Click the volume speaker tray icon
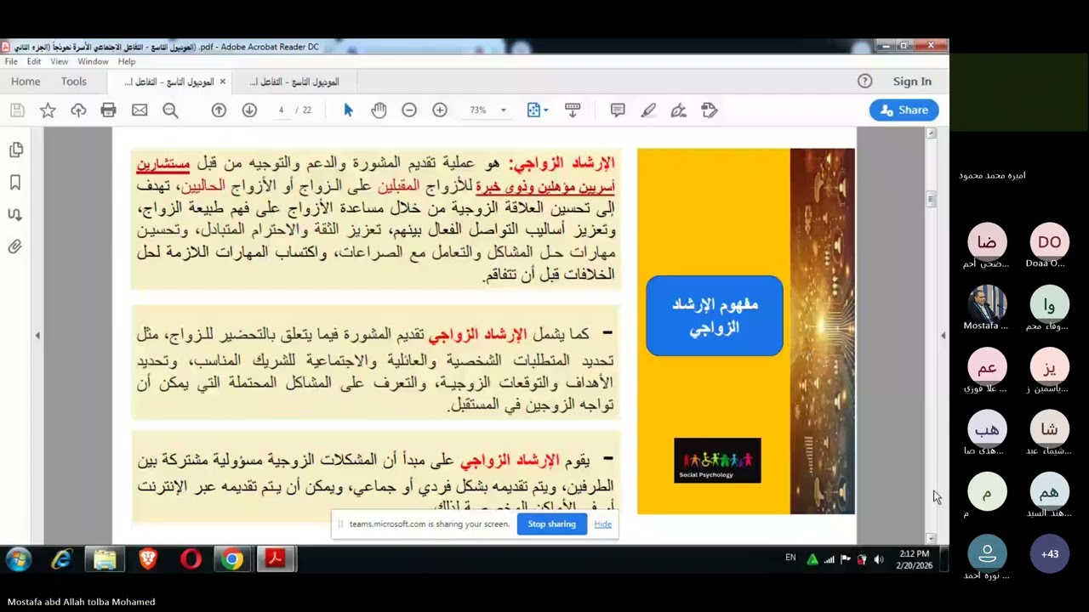This screenshot has height=612, width=1089. (879, 559)
